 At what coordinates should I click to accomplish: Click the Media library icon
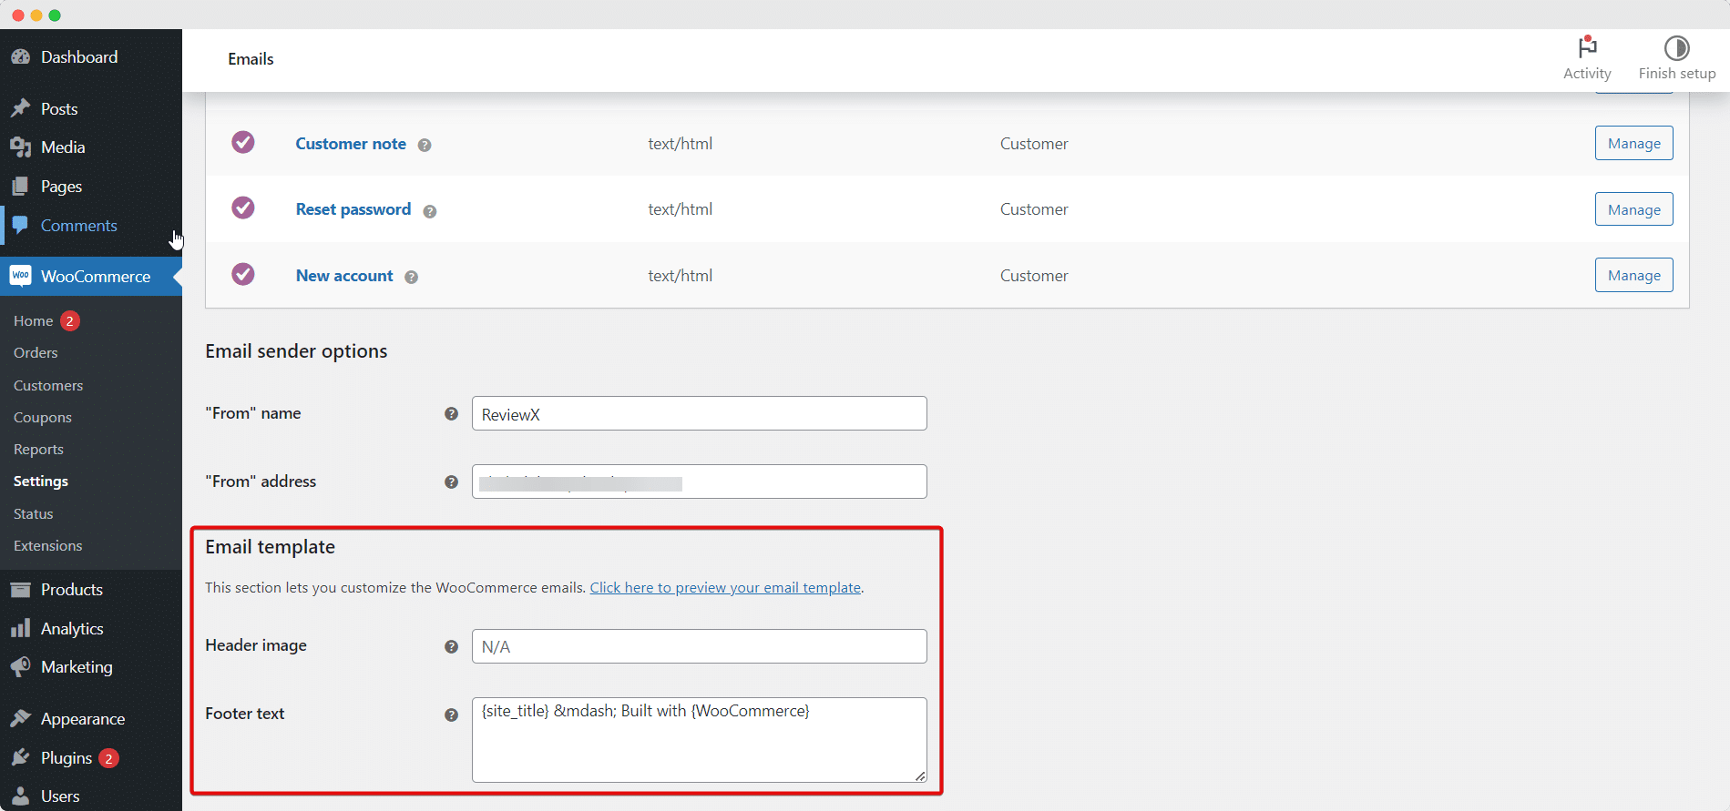pos(20,147)
